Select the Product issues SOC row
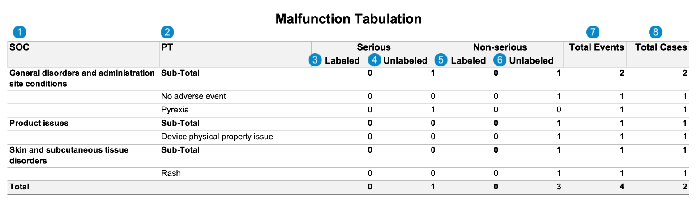Image resolution: width=697 pixels, height=205 pixels. tap(348, 123)
